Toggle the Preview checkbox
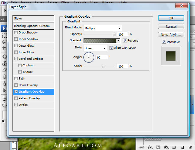 coord(163,42)
